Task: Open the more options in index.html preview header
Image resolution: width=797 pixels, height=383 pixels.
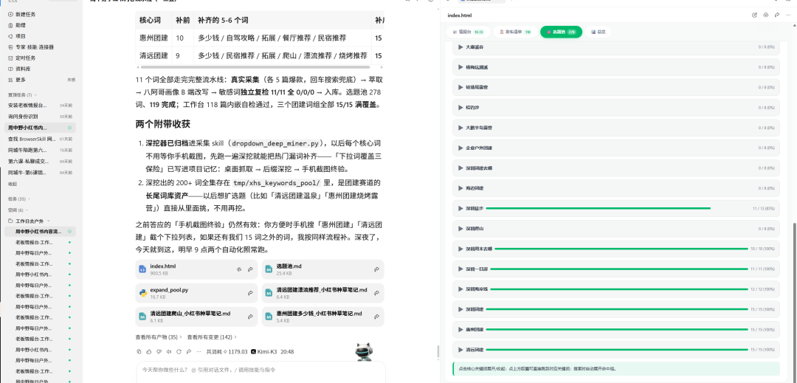Action: pyautogui.click(x=787, y=15)
